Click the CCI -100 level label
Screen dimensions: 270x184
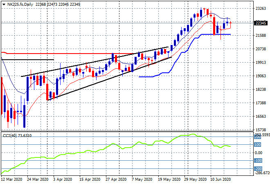click(x=258, y=161)
